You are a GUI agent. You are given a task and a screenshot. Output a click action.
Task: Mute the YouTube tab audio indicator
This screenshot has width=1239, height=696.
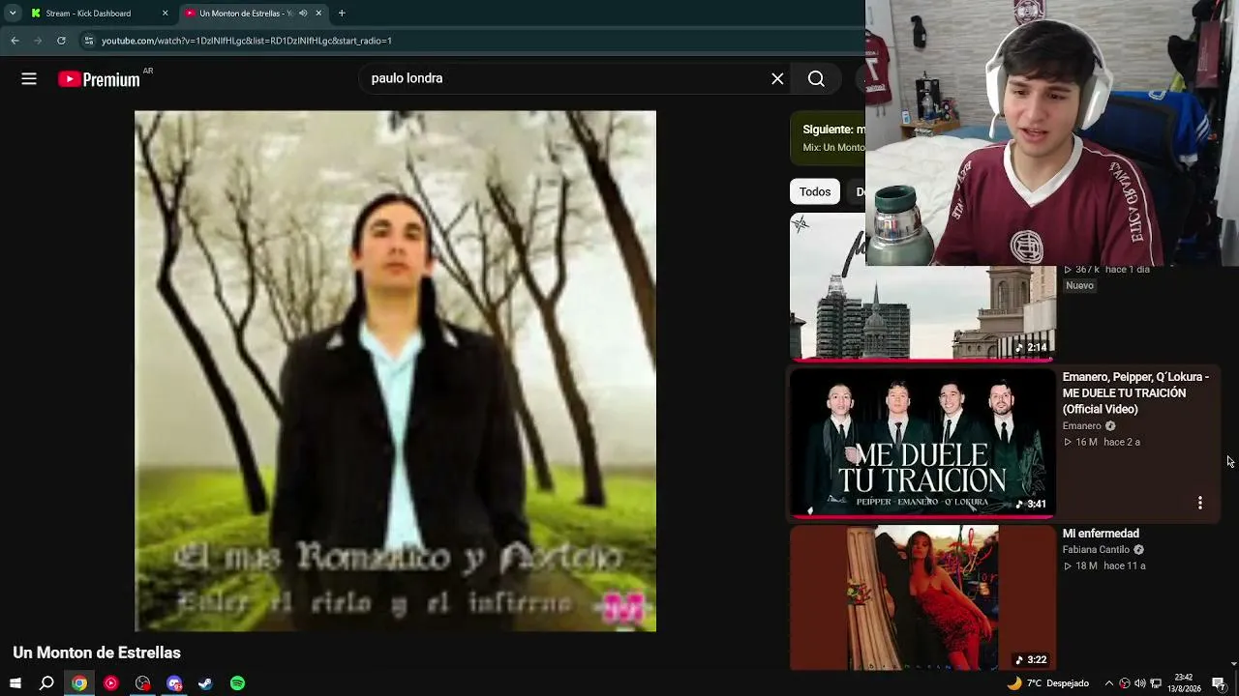(303, 14)
